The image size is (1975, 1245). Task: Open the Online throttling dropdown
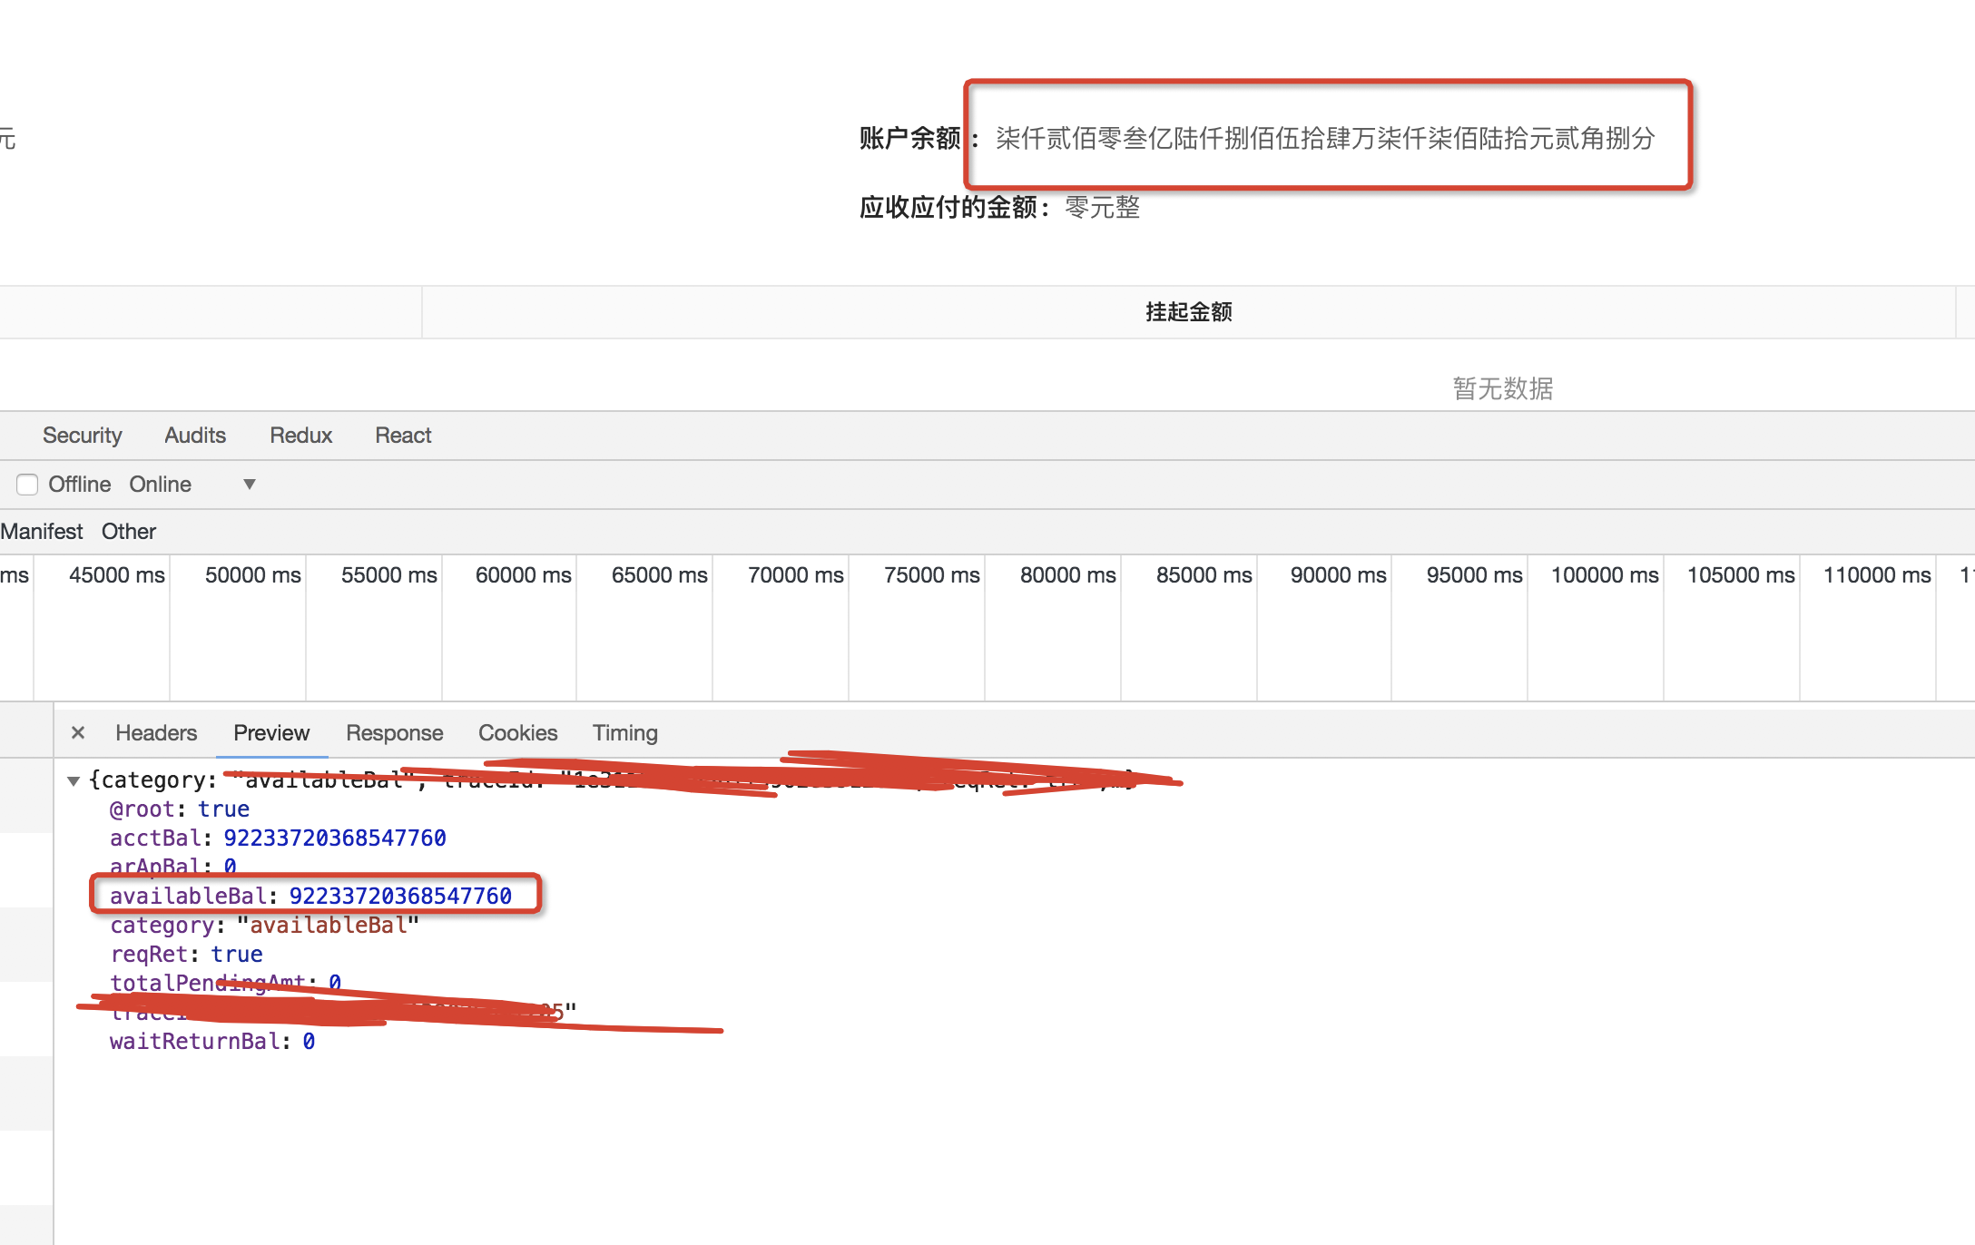coord(160,484)
